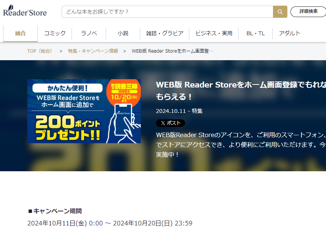Click the WEB版Reader Store description paragraph

(x=241, y=145)
